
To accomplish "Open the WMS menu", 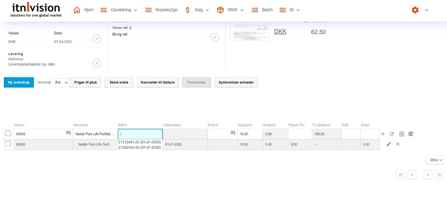I will coord(231,10).
